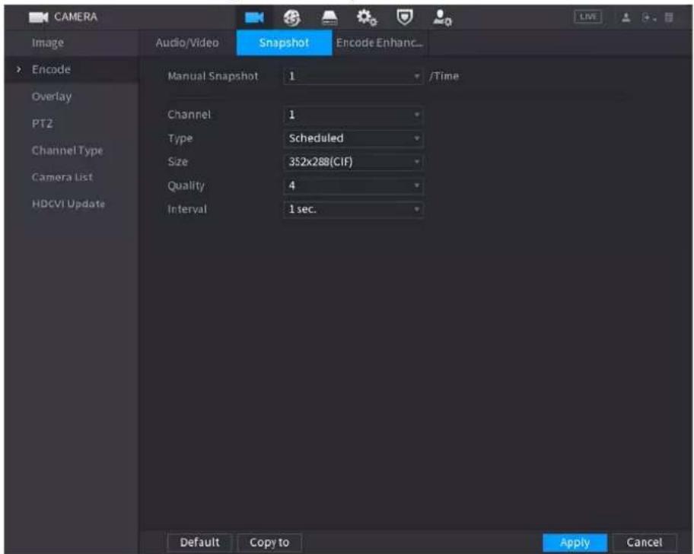Open HDCVI Update in sidebar
This screenshot has width=694, height=554.
[68, 204]
